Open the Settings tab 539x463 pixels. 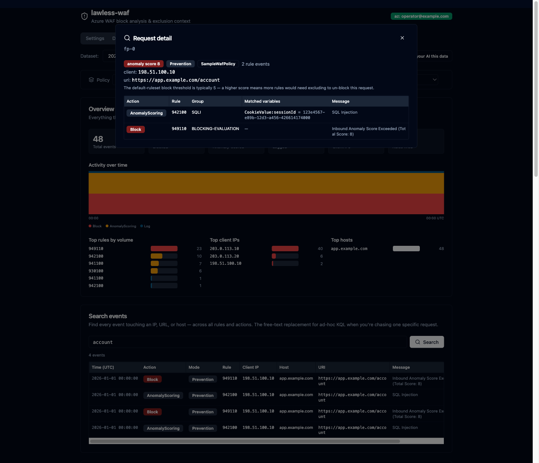[95, 38]
